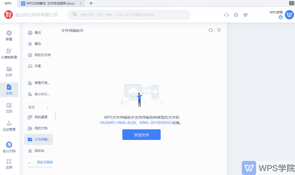Click the refresh icon in file transfer header

[x=211, y=30]
